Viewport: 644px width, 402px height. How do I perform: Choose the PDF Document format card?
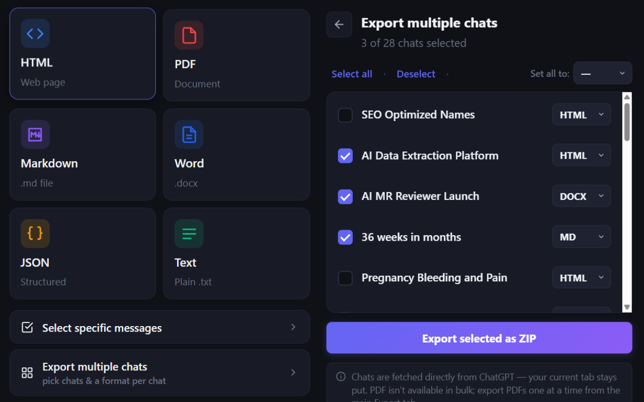pos(236,55)
